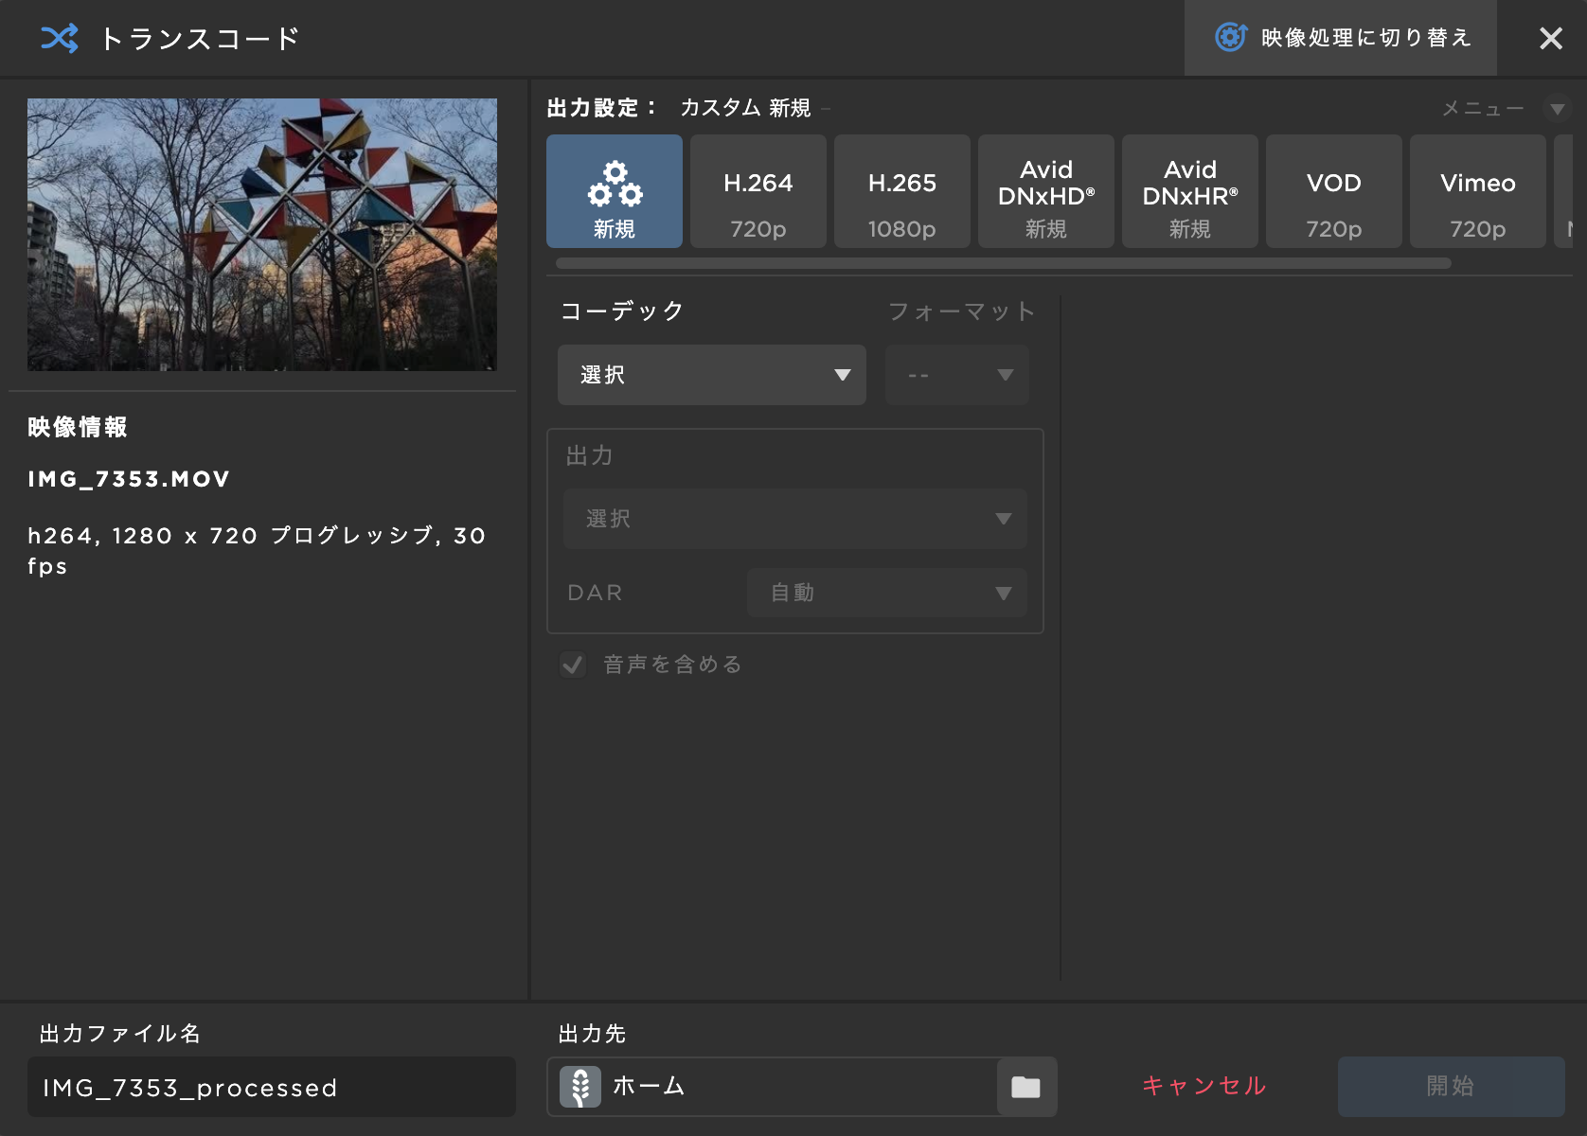The image size is (1587, 1136).
Task: Open the フォーマット dropdown
Action: pos(957,375)
